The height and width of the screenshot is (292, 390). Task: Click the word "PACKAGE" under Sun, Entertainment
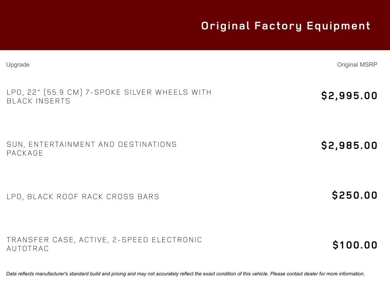click(25, 153)
